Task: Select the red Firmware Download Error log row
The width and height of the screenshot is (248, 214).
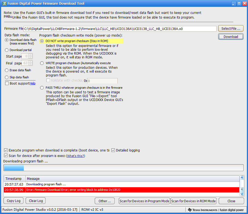Action: [x=122, y=190]
